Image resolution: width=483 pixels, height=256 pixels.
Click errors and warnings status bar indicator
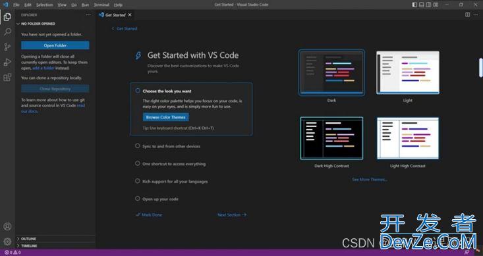(x=13, y=252)
